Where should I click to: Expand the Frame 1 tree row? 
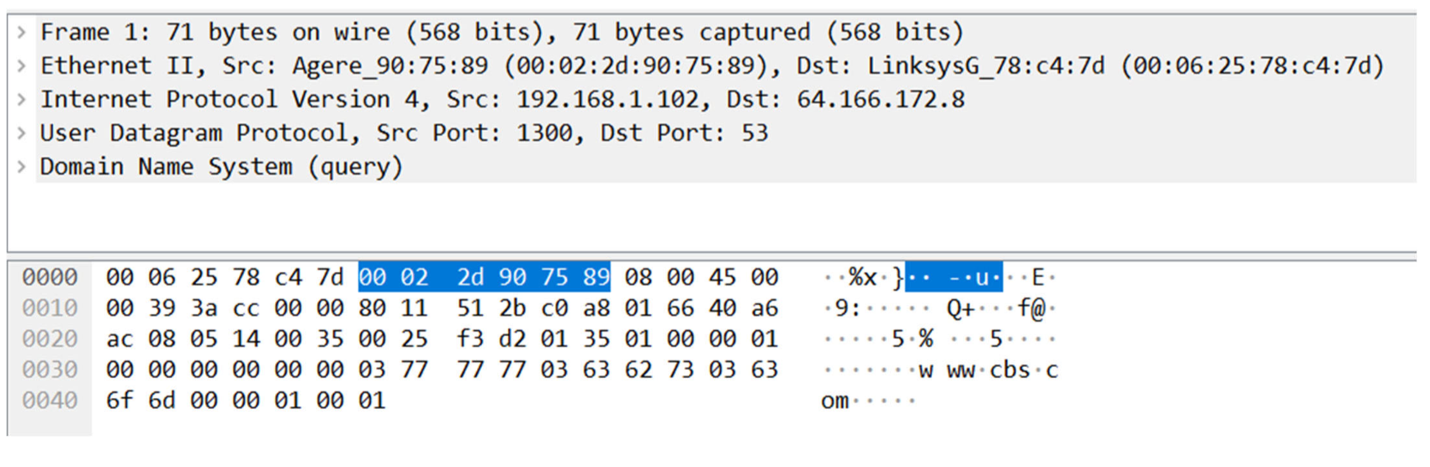(x=22, y=33)
